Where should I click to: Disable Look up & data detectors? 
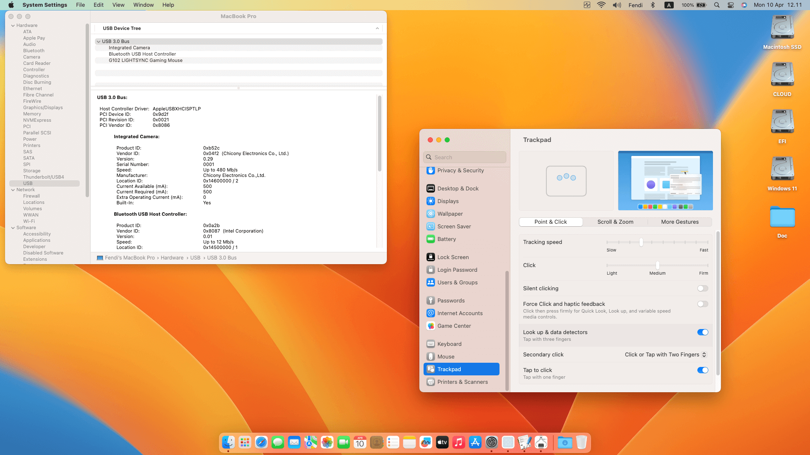[702, 332]
